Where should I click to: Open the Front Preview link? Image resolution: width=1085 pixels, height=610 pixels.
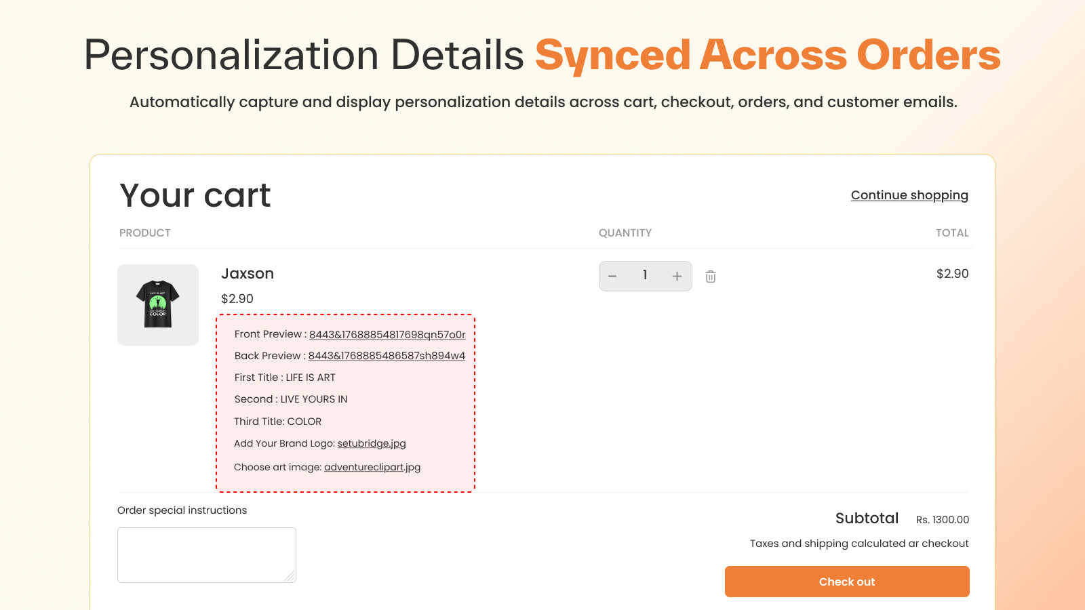[x=387, y=334]
